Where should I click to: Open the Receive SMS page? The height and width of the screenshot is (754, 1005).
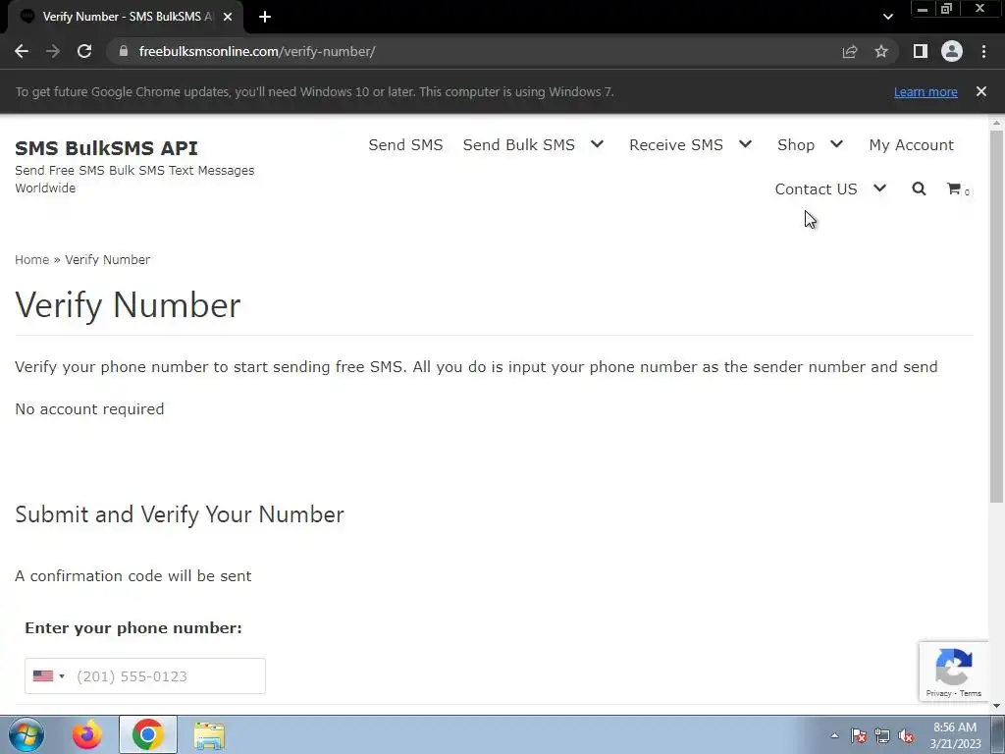pos(675,145)
